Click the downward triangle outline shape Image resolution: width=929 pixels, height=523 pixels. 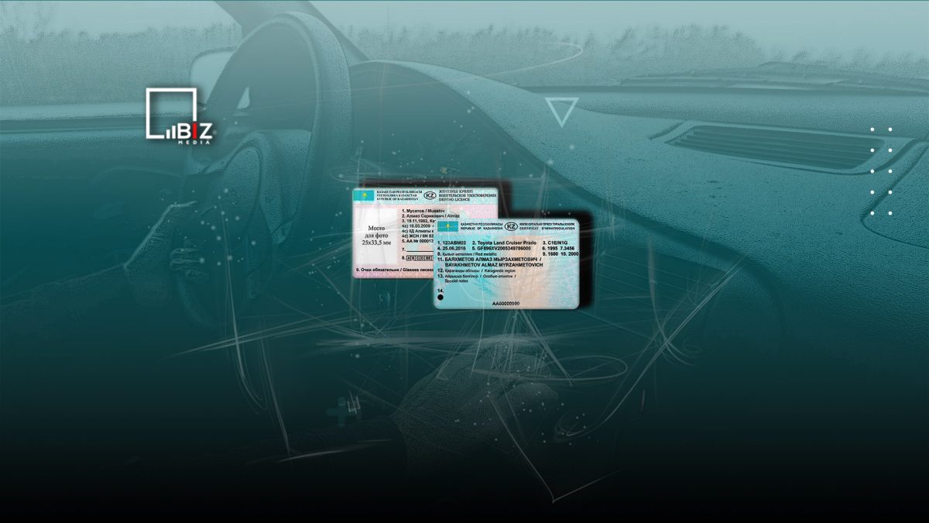(x=561, y=112)
